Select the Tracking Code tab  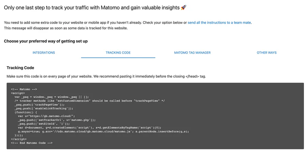(118, 53)
